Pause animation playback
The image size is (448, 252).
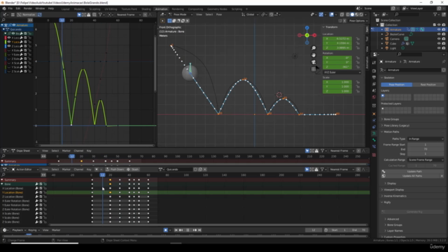click(x=188, y=230)
